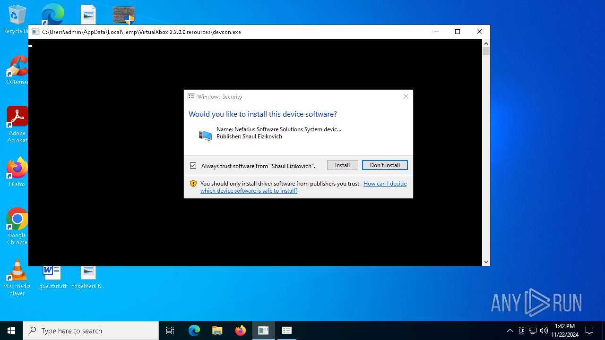Viewport: 605px width, 340px height.
Task: Switch to console app in taskbar
Action: coord(263,331)
